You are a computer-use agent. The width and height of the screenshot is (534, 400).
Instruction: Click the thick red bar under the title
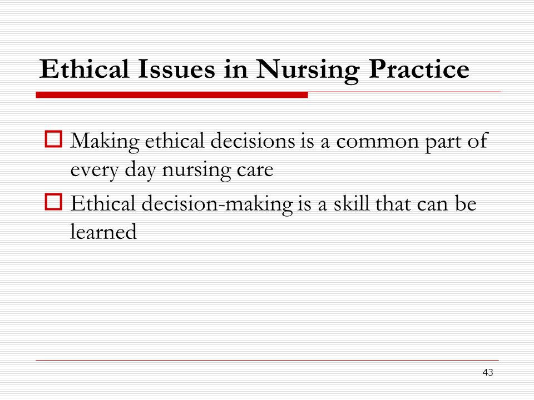coord(172,95)
